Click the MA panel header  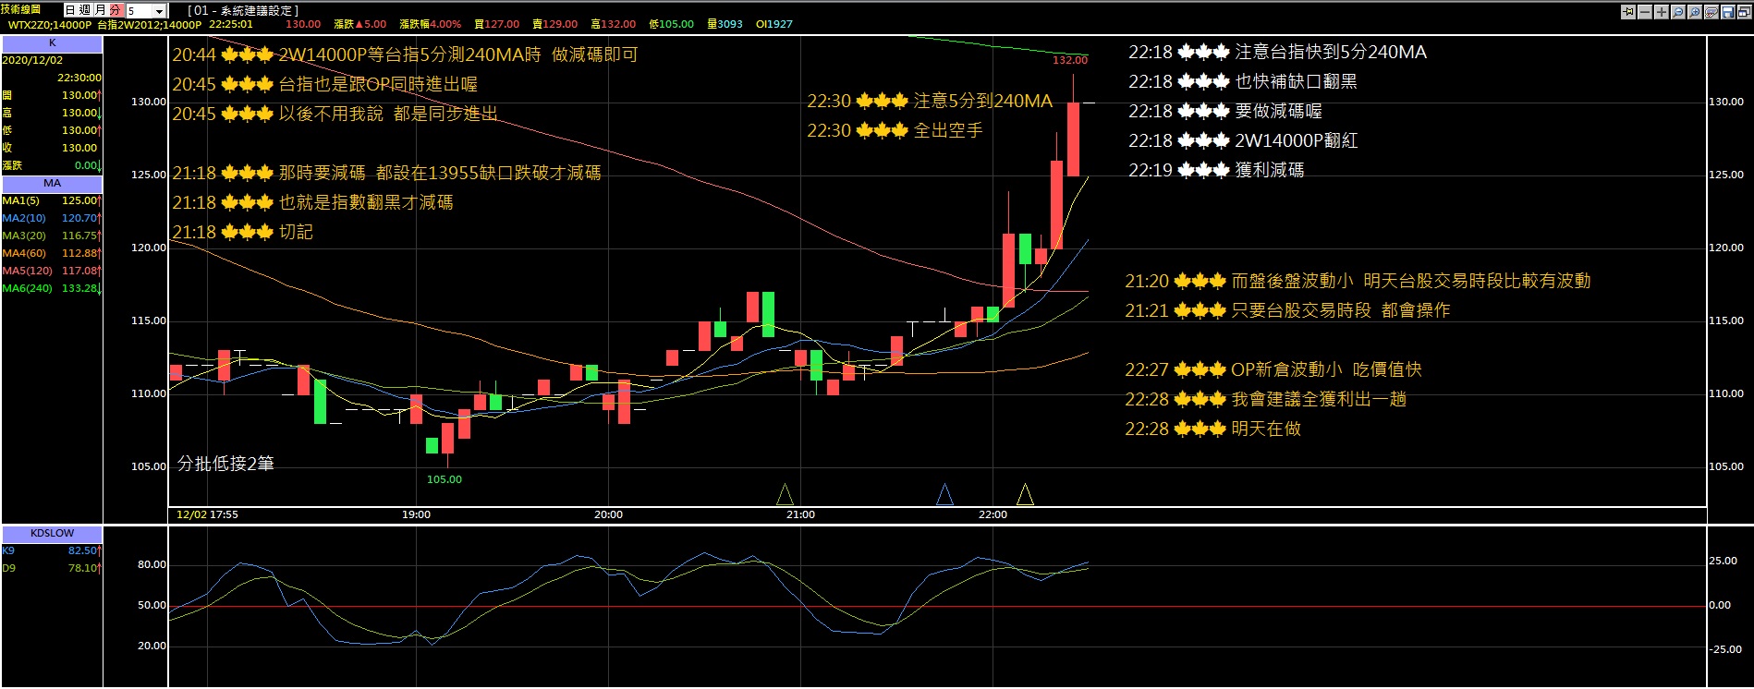[52, 184]
